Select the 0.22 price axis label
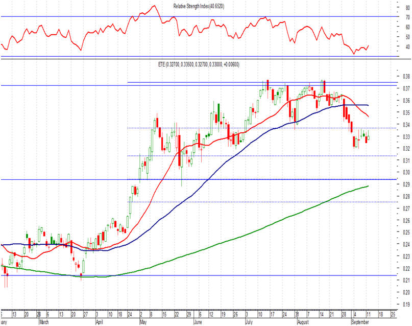This screenshot has height=326, width=412. click(x=406, y=268)
